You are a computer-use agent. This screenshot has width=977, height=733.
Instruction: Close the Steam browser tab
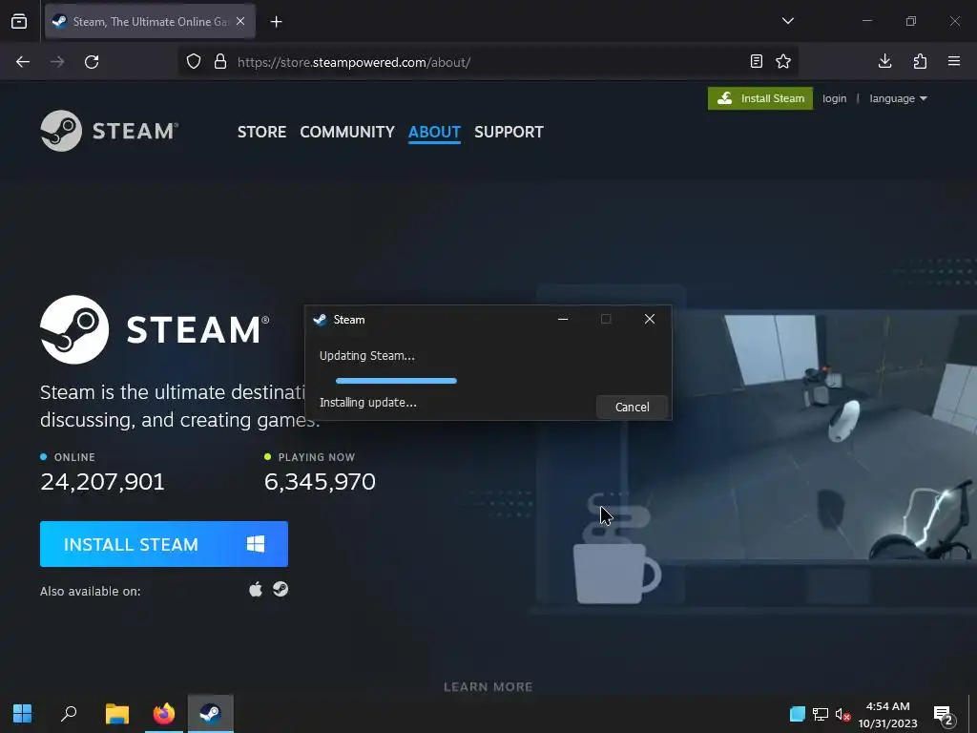click(x=240, y=21)
